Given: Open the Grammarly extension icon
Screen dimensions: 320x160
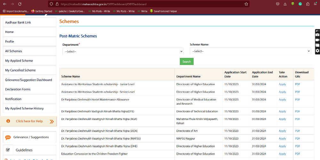Looking at the screenshot, I should [x=300, y=4].
